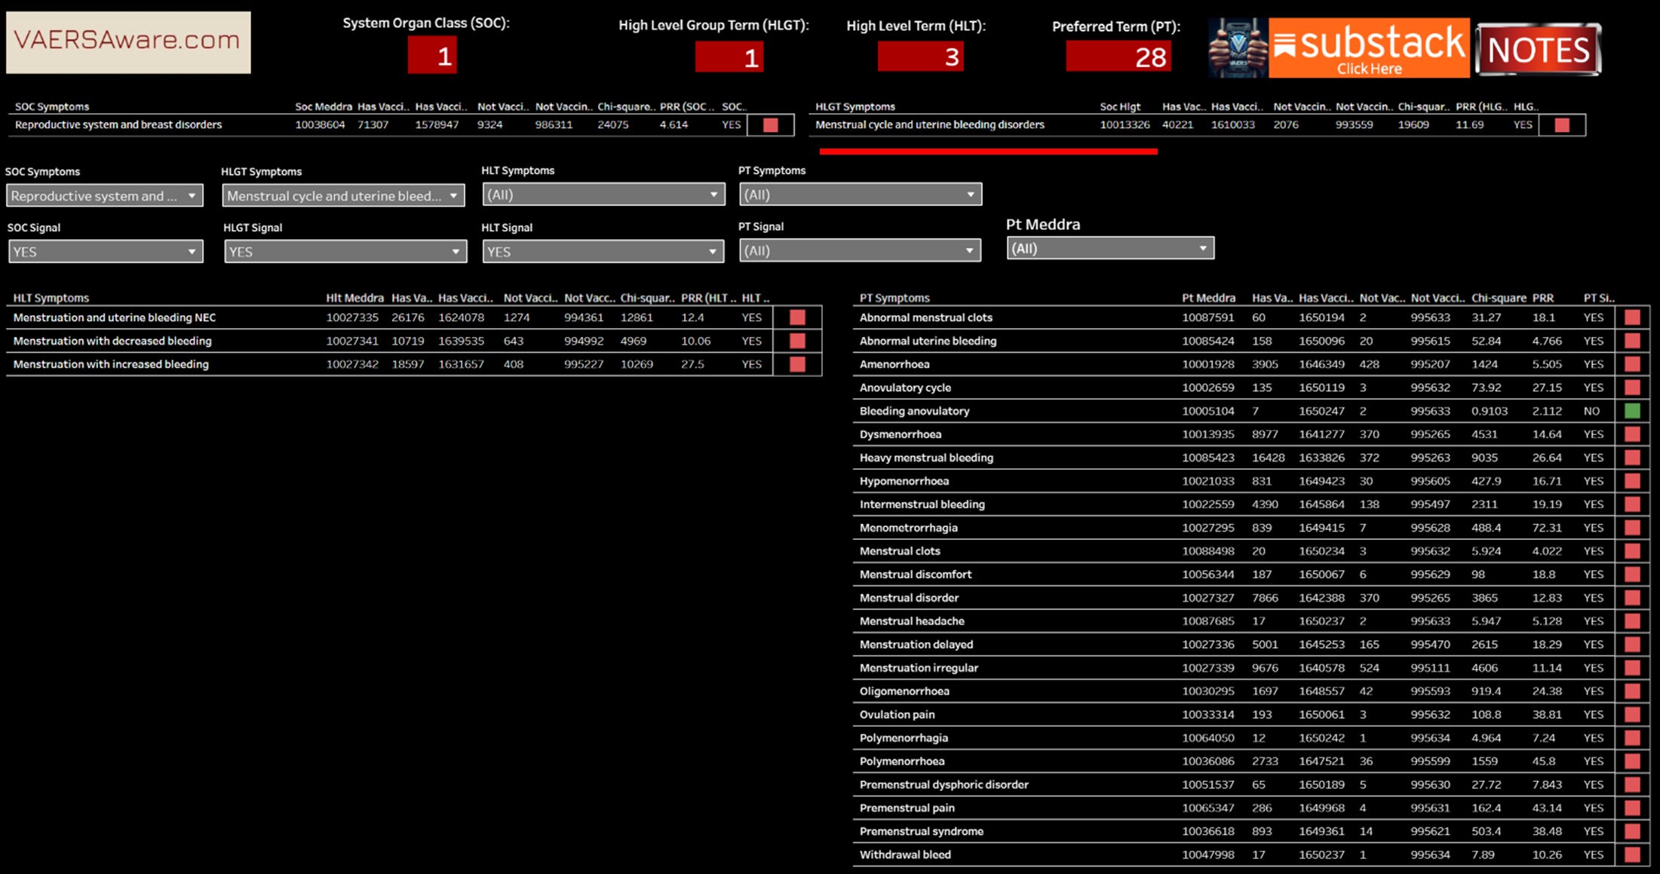This screenshot has height=874, width=1660.
Task: Open the PT Signal filter dropdown
Action: [859, 250]
